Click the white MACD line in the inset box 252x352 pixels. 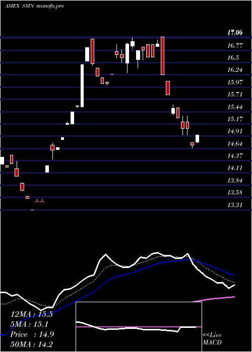pos(136,328)
